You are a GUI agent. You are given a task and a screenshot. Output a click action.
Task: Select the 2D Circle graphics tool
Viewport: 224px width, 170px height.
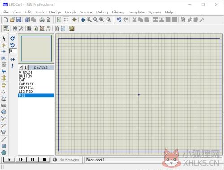pyautogui.click(x=4, y=153)
